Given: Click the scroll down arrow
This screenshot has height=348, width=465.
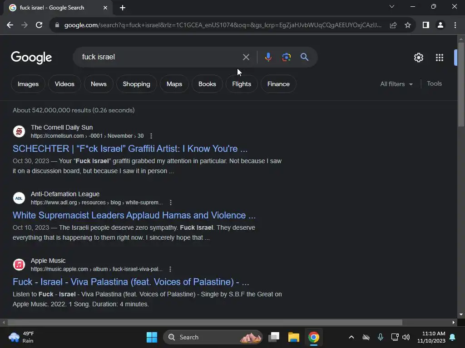Looking at the screenshot, I should (461, 314).
